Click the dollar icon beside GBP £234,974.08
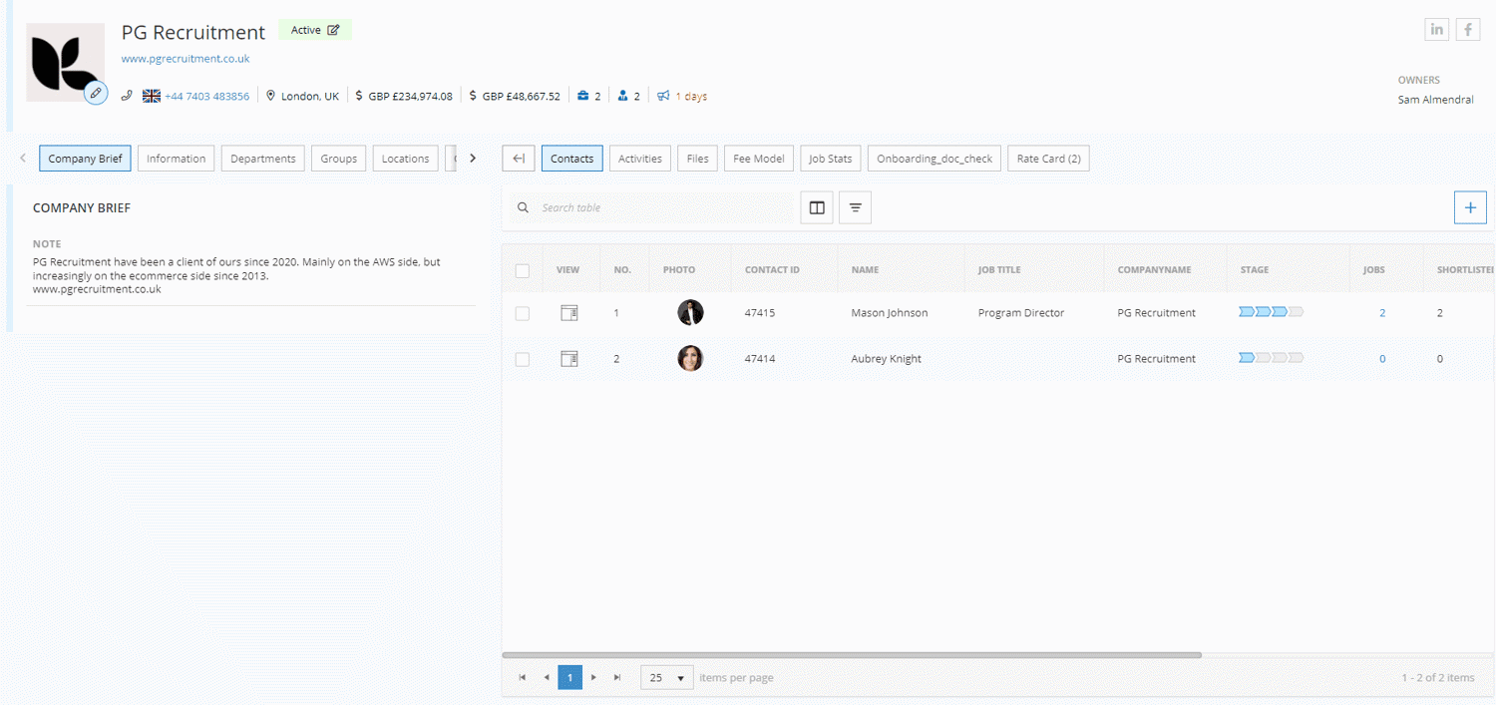This screenshot has height=705, width=1496. pyautogui.click(x=359, y=96)
